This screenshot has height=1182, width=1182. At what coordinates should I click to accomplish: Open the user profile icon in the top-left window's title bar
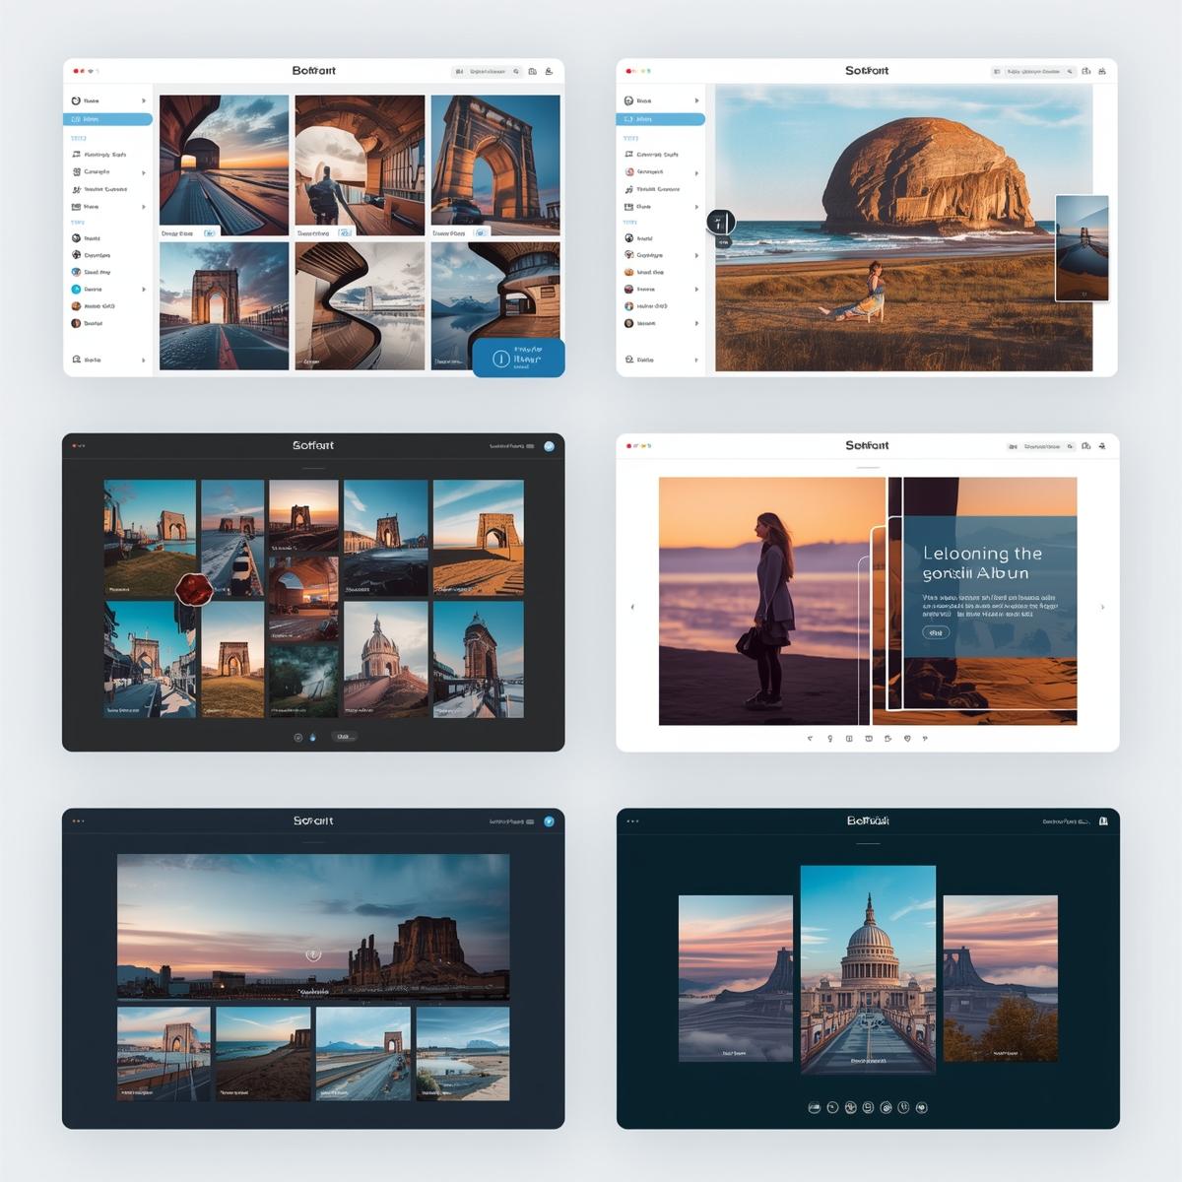pyautogui.click(x=549, y=72)
